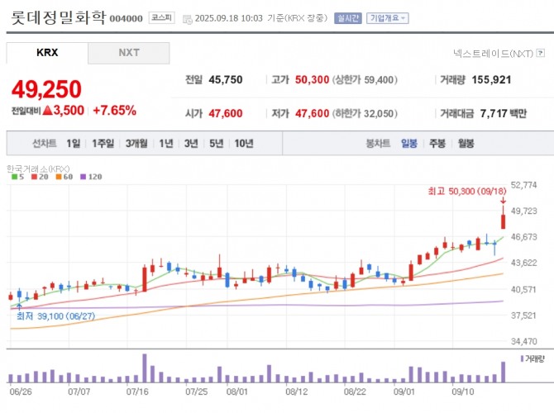Click the green 5-day moving average swatch
554x413 pixels.
click(x=15, y=177)
